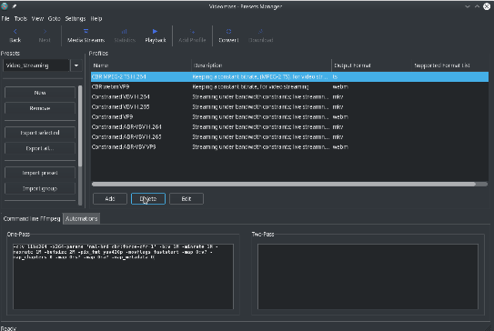Expand the Video_Streaming presets dropdown arrow

76,65
